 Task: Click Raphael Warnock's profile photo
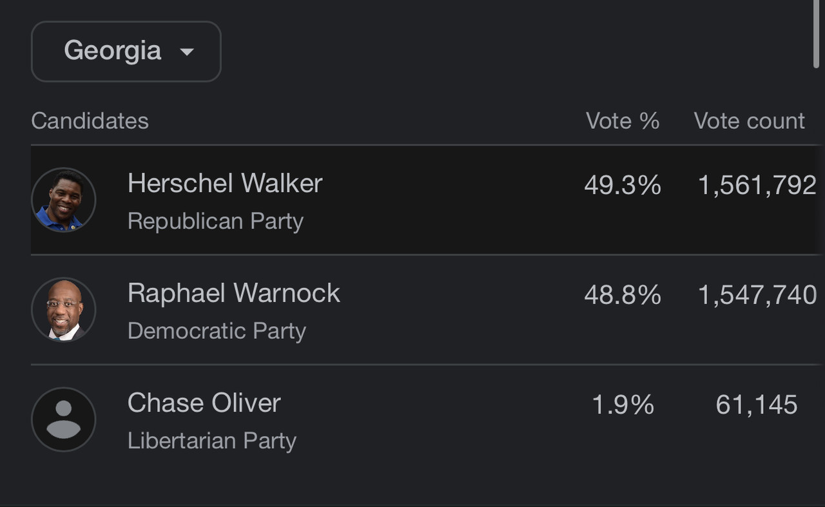tap(63, 309)
